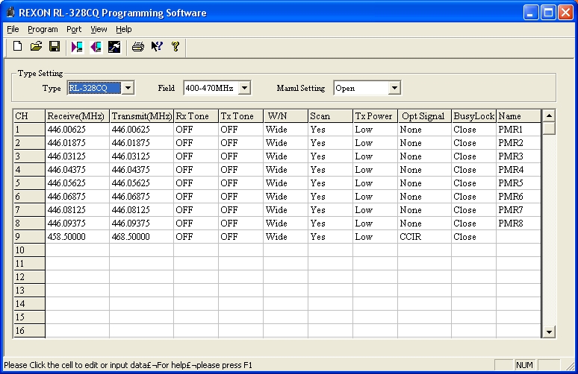Click the Opt Signal column header
This screenshot has height=374, width=578.
424,115
